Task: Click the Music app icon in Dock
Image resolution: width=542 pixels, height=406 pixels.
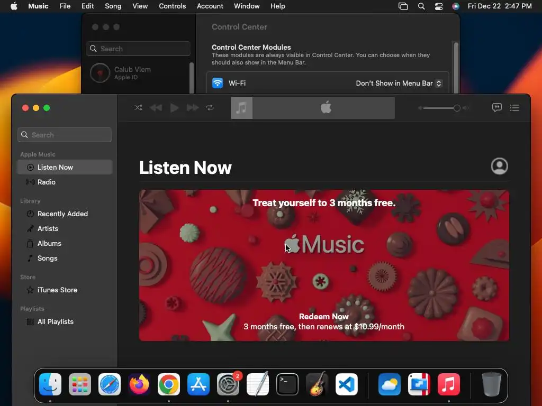Action: 449,384
